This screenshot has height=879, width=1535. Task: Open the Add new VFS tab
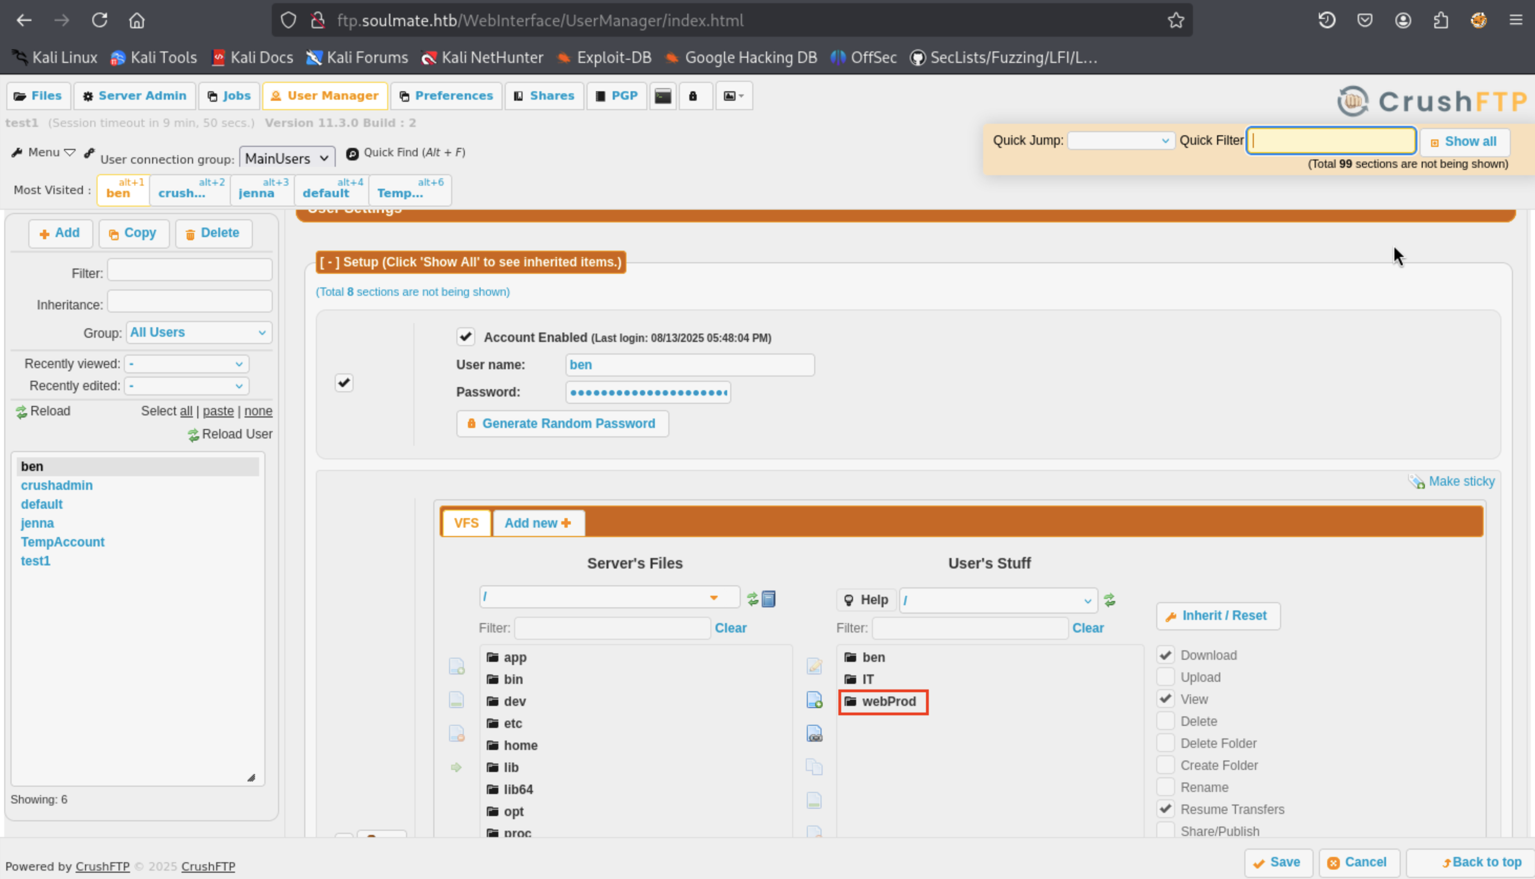[x=537, y=523]
